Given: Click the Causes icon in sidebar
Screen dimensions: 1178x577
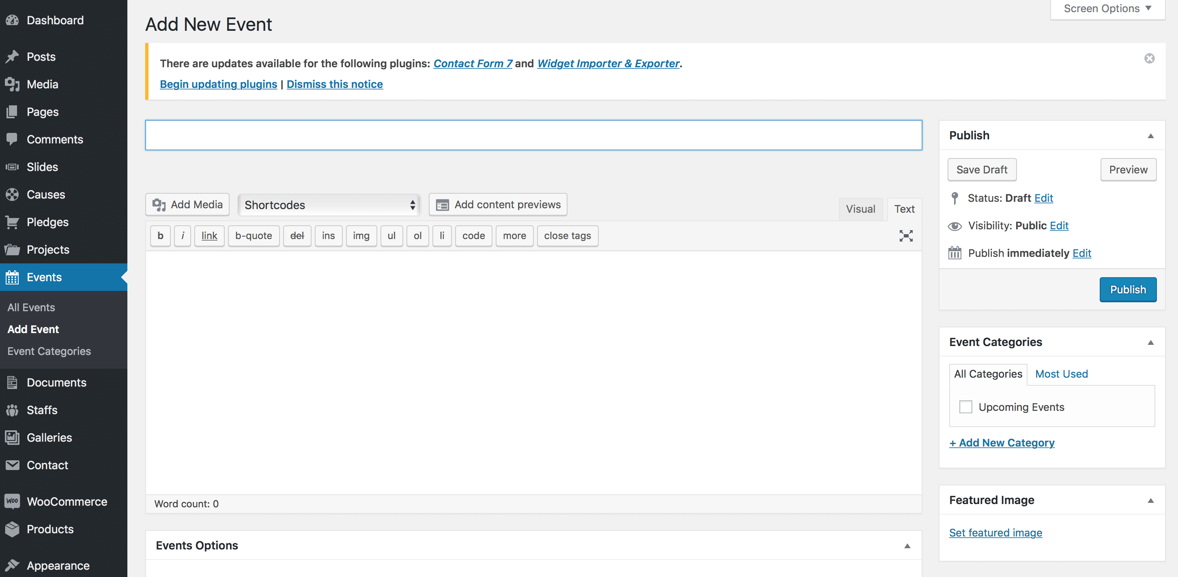Looking at the screenshot, I should click(x=12, y=194).
